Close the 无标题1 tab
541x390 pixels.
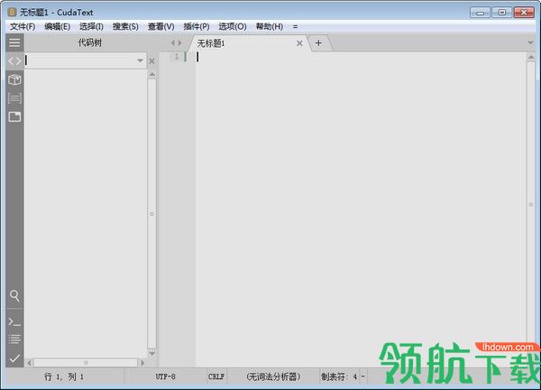299,43
